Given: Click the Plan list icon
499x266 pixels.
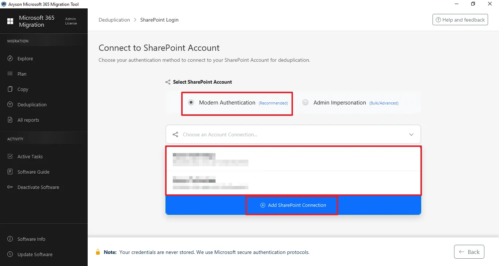Looking at the screenshot, I should [x=10, y=74].
